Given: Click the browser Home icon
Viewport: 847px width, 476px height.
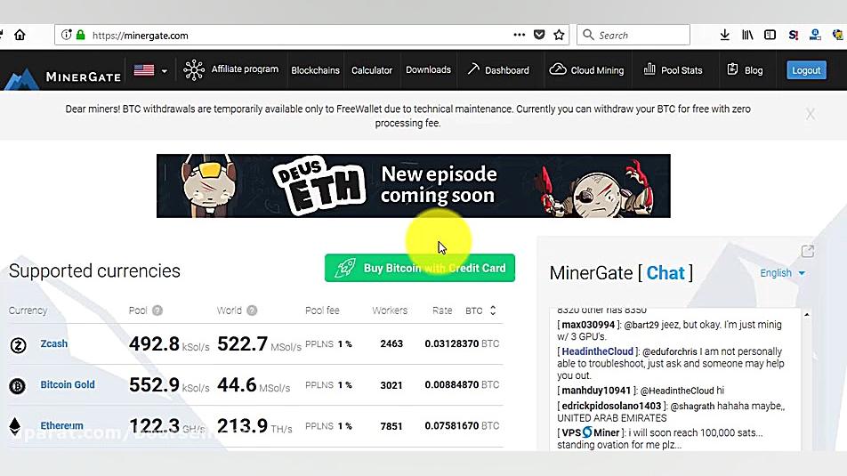Looking at the screenshot, I should coord(20,35).
